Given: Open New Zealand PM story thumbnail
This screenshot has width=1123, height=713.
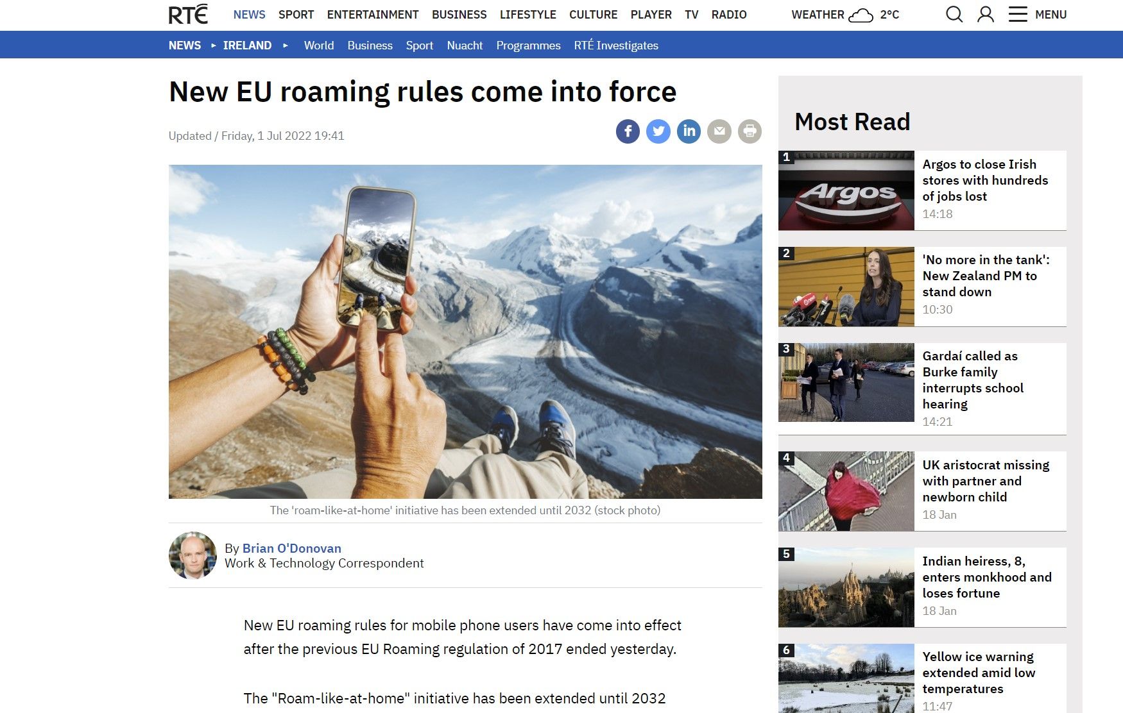Looking at the screenshot, I should 846,287.
